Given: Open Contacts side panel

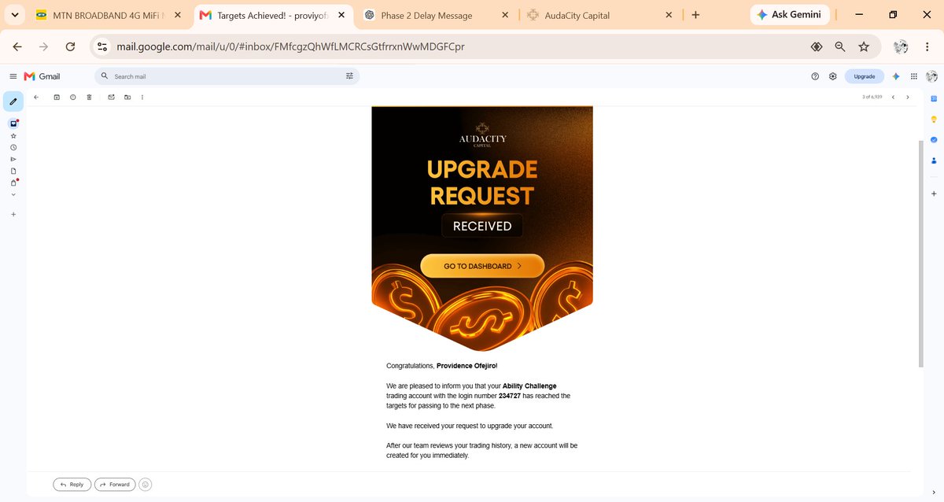Looking at the screenshot, I should tap(934, 161).
